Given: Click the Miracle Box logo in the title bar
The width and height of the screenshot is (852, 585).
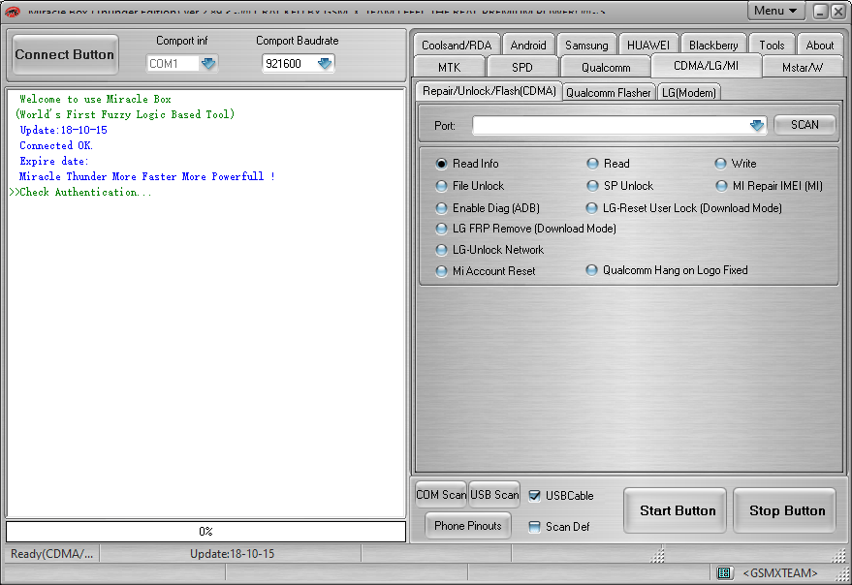Looking at the screenshot, I should pyautogui.click(x=14, y=11).
